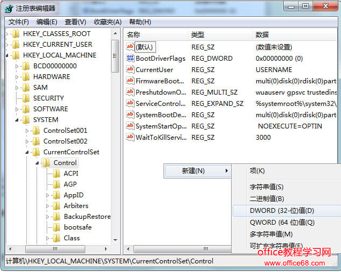Image resolution: width=341 pixels, height=272 pixels.
Task: Expand the HKEY_CLASSES_ROOT node arrow
Action: click(x=7, y=34)
